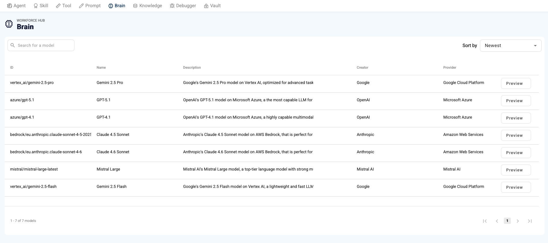Click the Mistral Large description text
548x243 pixels.
coord(248,169)
